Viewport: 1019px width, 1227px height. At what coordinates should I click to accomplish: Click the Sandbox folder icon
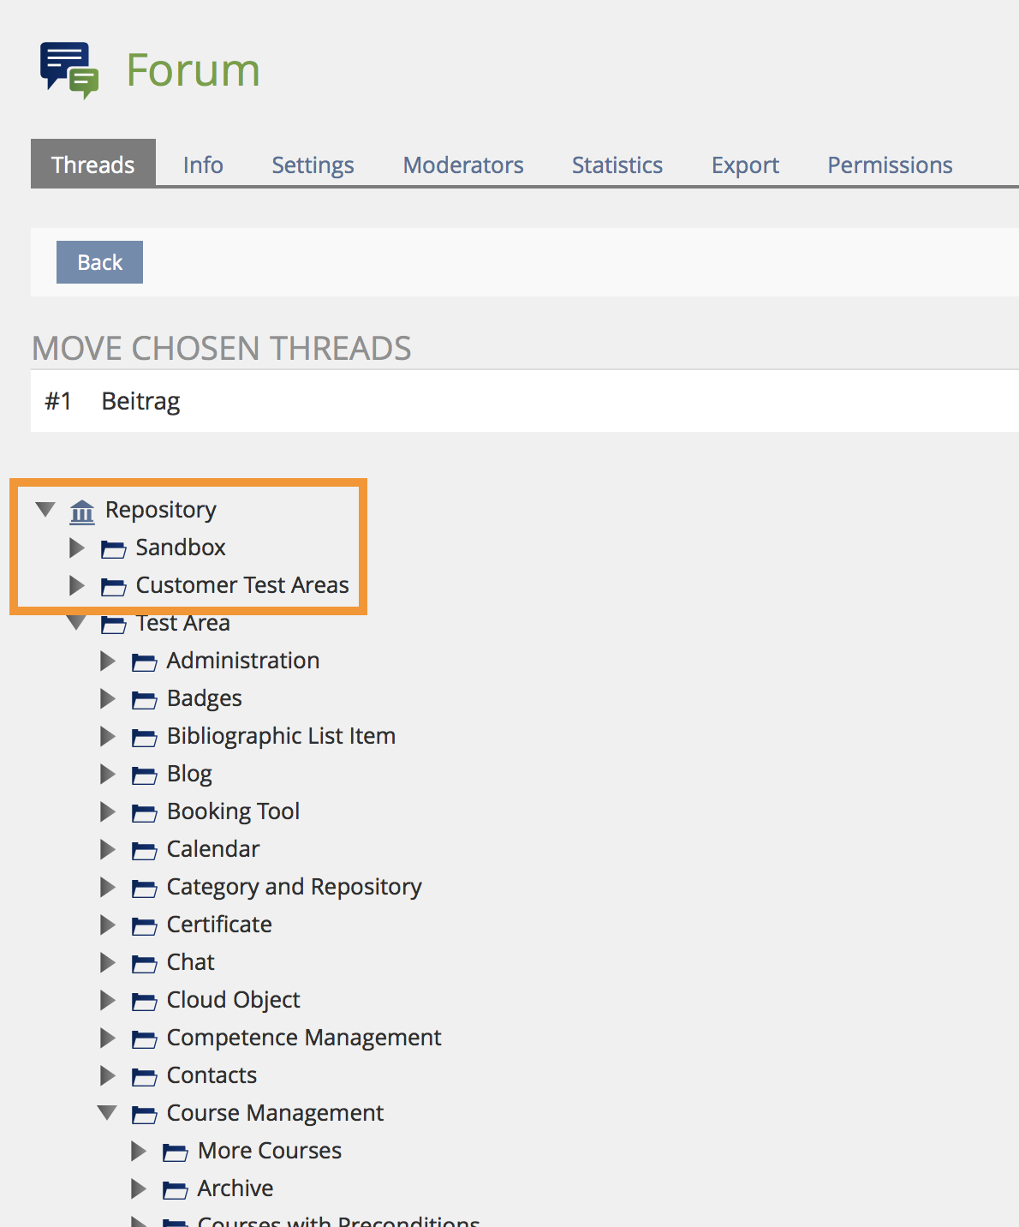[113, 548]
